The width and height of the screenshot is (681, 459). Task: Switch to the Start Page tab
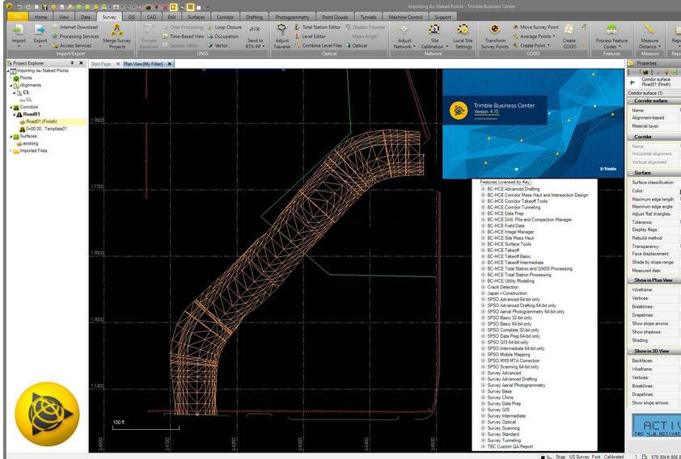click(x=101, y=64)
